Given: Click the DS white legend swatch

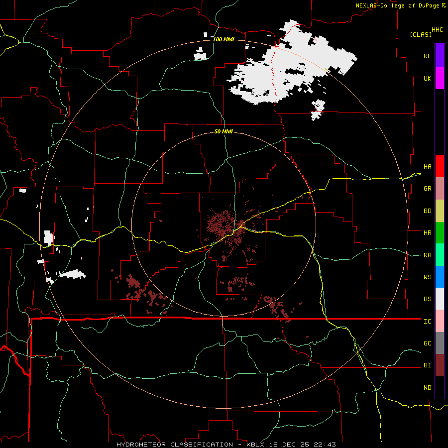Looking at the screenshot, I should coord(440,299).
